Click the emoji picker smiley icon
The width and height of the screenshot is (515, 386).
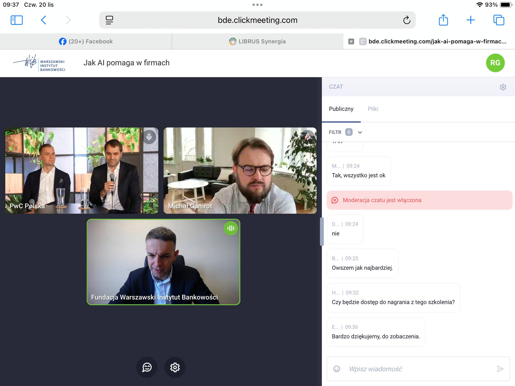tap(336, 369)
